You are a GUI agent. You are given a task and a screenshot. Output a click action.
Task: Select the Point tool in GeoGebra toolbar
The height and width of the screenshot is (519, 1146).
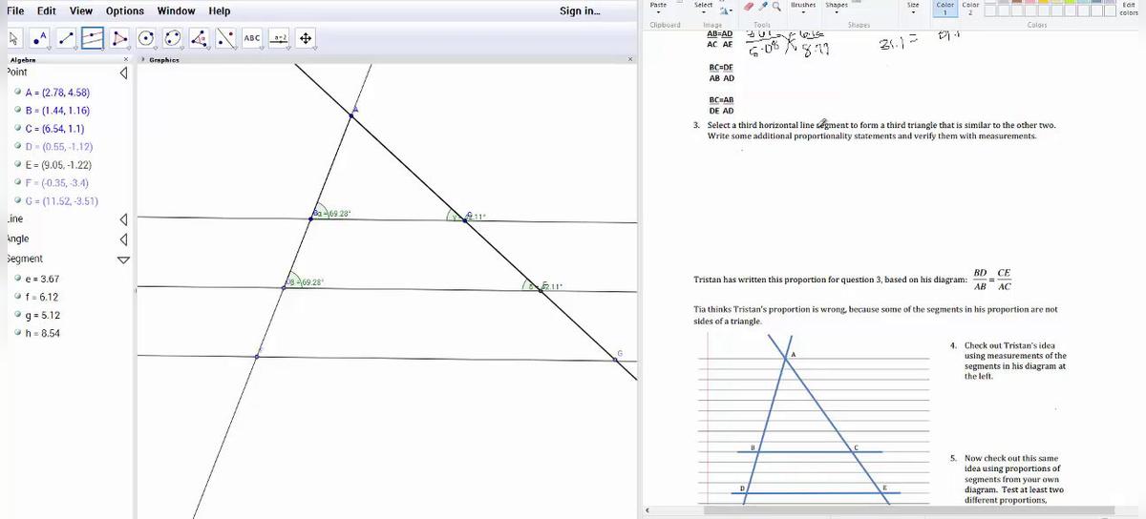tap(40, 38)
